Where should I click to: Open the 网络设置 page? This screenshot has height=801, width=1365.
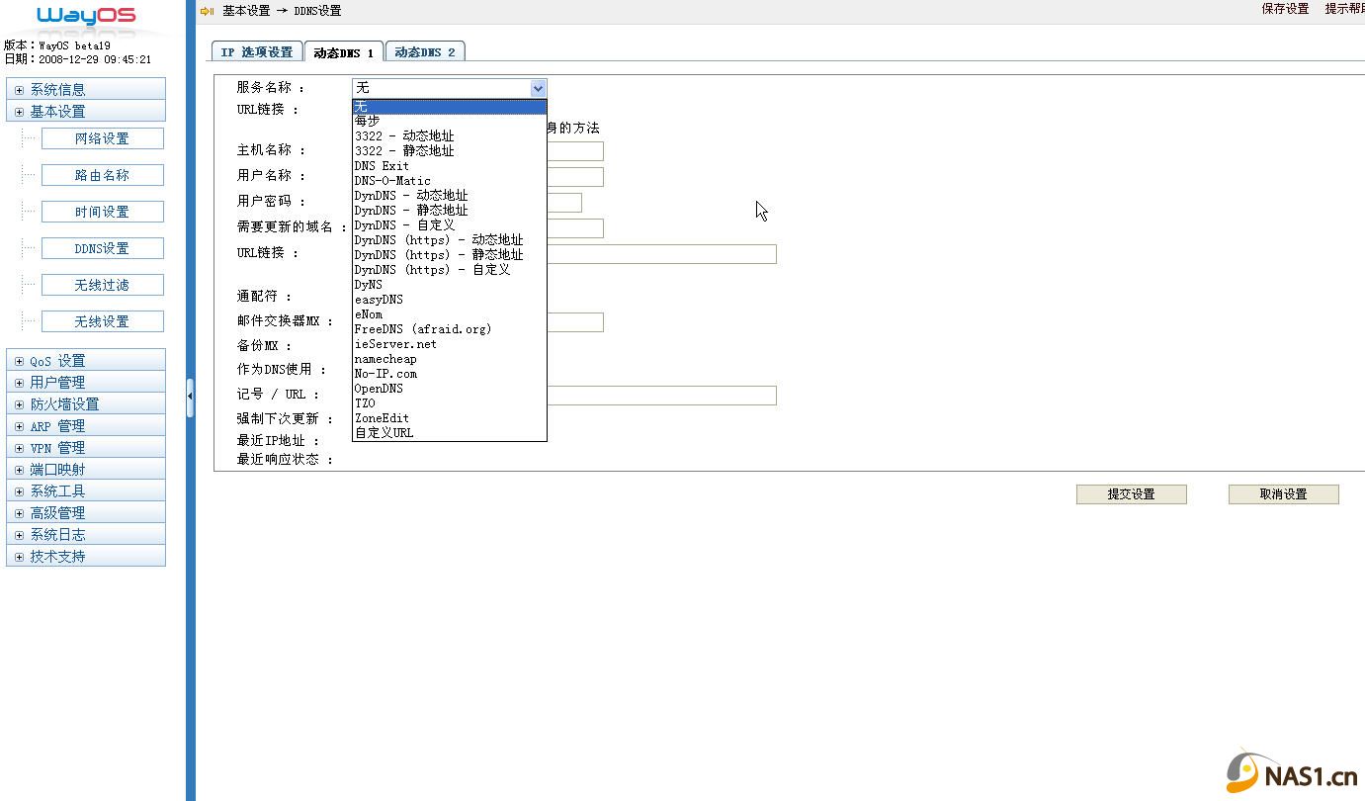pyautogui.click(x=103, y=139)
